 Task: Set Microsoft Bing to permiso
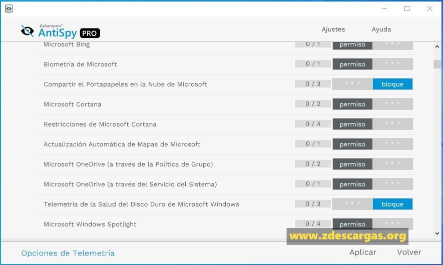click(x=352, y=45)
